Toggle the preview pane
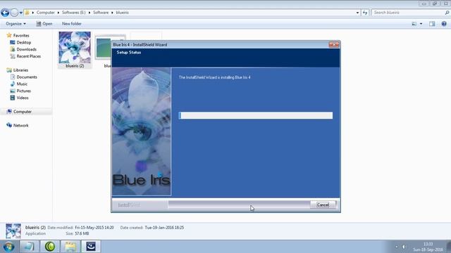Image resolution: width=451 pixels, height=253 pixels. pos(432,24)
